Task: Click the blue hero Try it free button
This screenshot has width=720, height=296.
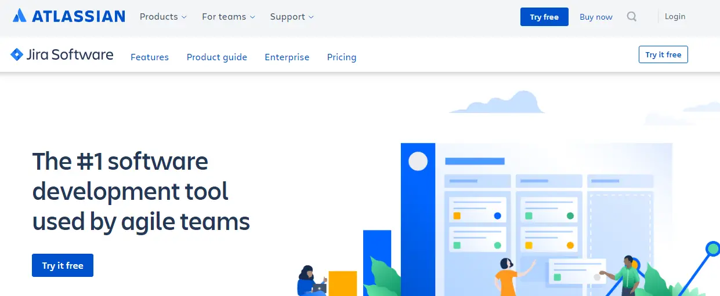Action: (63, 265)
